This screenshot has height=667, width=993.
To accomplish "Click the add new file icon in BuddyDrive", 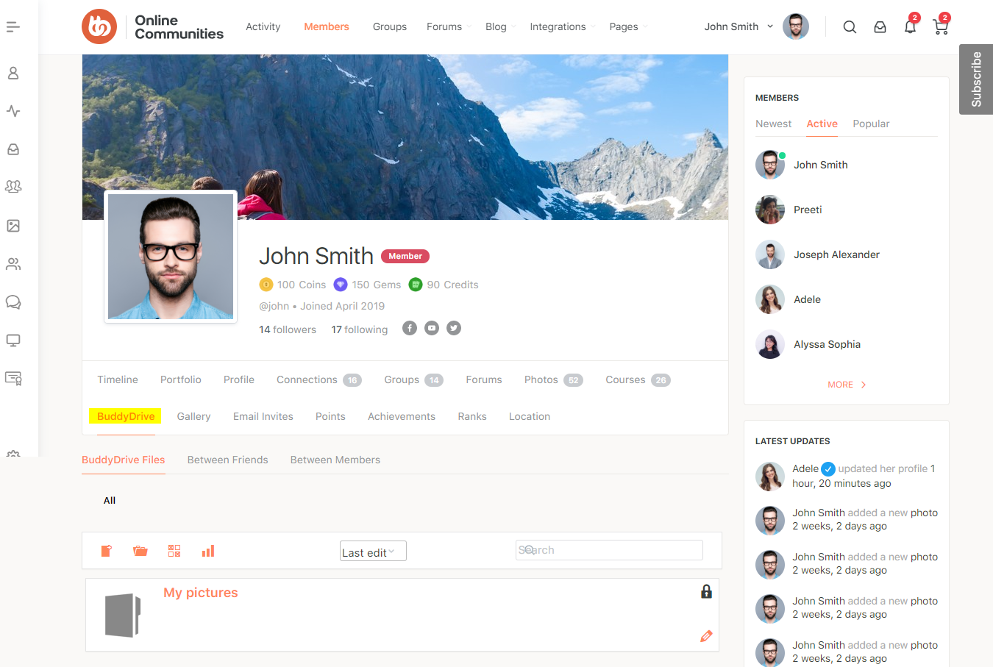I will [106, 550].
